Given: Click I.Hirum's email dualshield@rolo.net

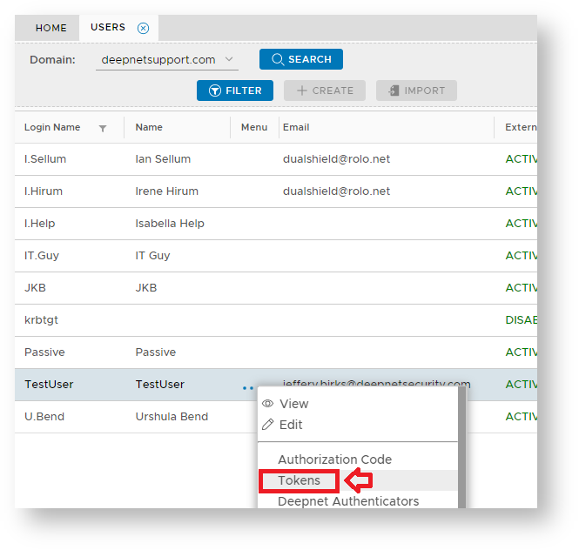Looking at the screenshot, I should point(336,191).
